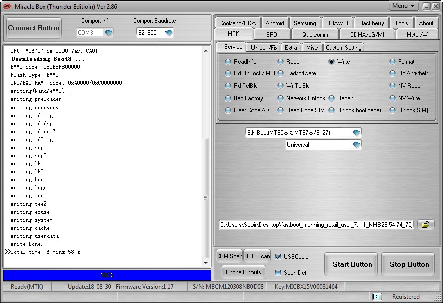The width and height of the screenshot is (443, 303).
Task: Toggle the USBCable checkbox
Action: (278, 257)
